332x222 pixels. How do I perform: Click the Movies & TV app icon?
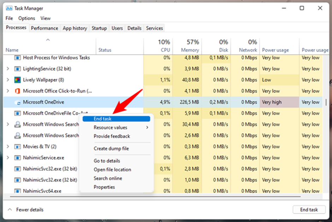17,147
